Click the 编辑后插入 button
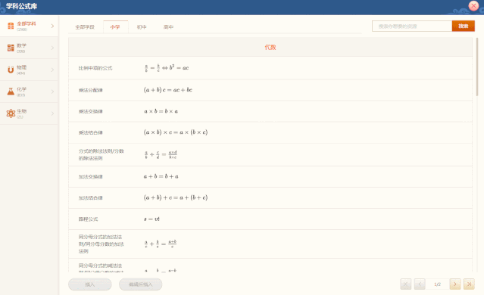The width and height of the screenshot is (484, 295). (x=140, y=284)
